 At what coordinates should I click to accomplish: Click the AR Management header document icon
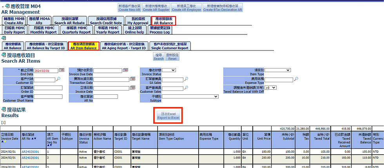(7, 6)
